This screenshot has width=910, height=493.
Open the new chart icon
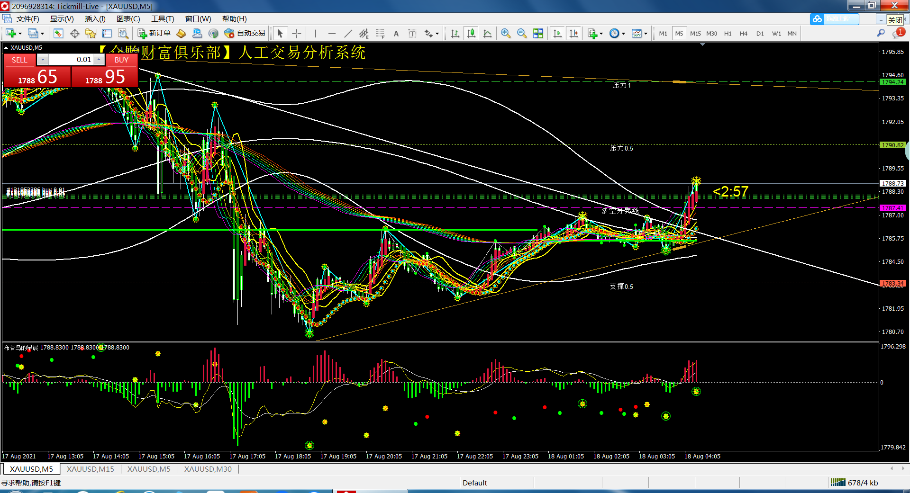click(10, 33)
